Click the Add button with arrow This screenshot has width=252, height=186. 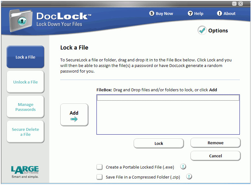tap(74, 115)
